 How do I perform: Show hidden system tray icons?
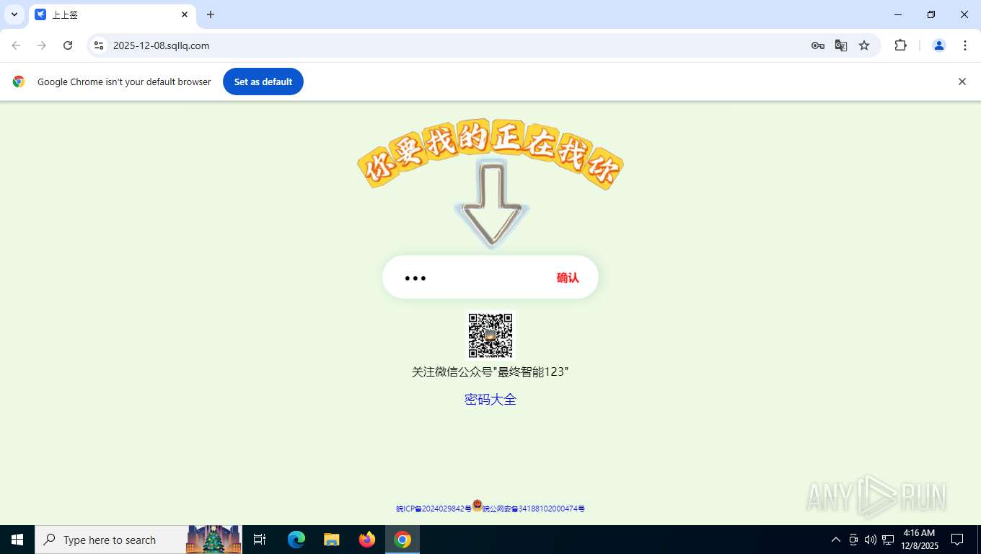836,540
